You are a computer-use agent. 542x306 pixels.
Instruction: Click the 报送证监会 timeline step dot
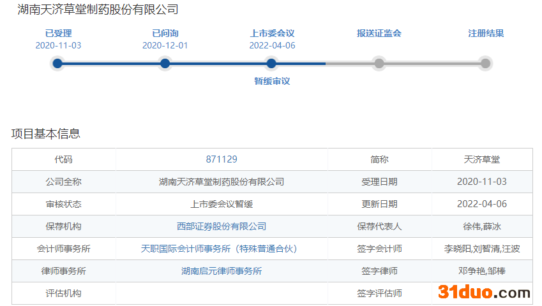pyautogui.click(x=379, y=63)
